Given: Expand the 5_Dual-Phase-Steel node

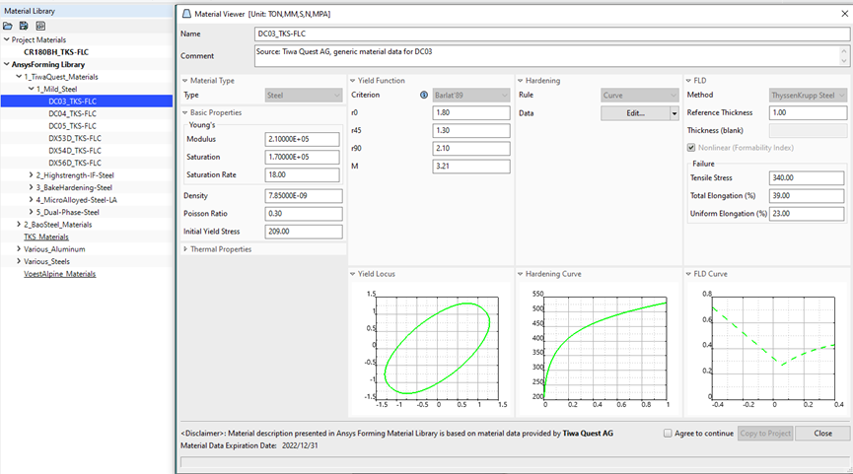Looking at the screenshot, I should click(x=31, y=212).
